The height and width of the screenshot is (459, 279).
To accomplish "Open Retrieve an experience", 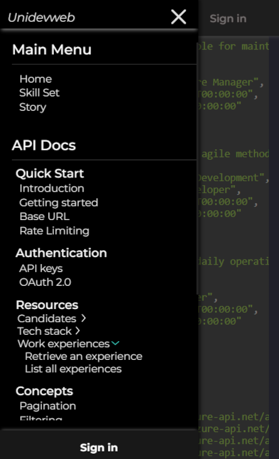I will click(84, 356).
